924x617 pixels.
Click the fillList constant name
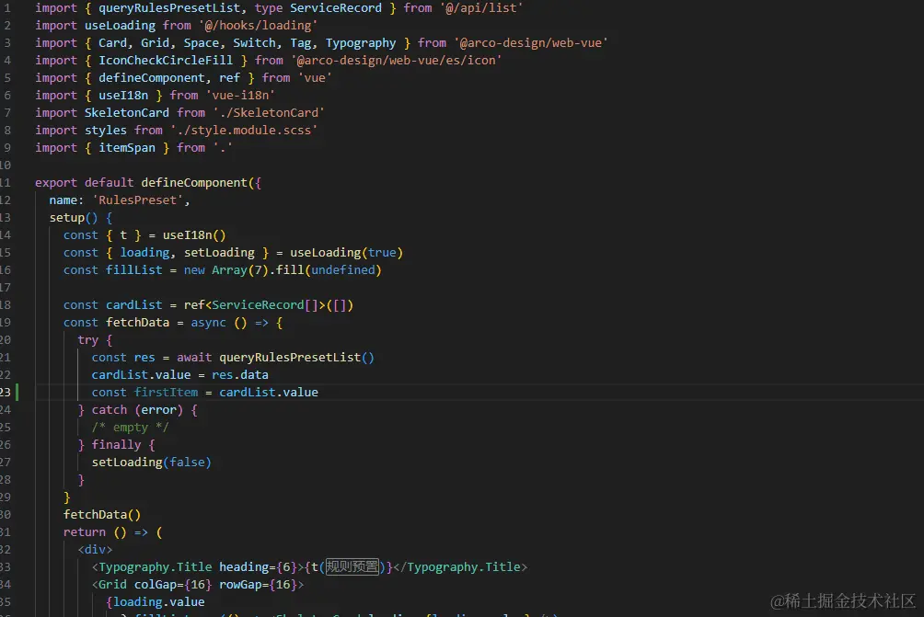coord(133,270)
